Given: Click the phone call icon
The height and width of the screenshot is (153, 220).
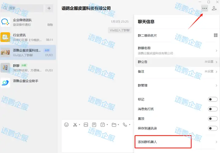Looking at the screenshot, I should click(x=125, y=125).
